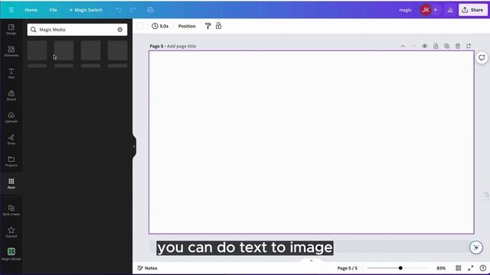Click the Page 5 / 5 indicator
This screenshot has width=490, height=275.
pyautogui.click(x=347, y=268)
